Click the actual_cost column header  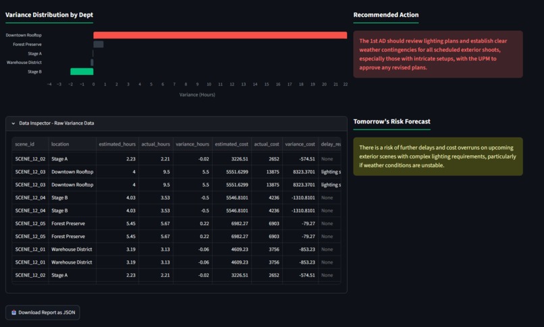(x=267, y=144)
